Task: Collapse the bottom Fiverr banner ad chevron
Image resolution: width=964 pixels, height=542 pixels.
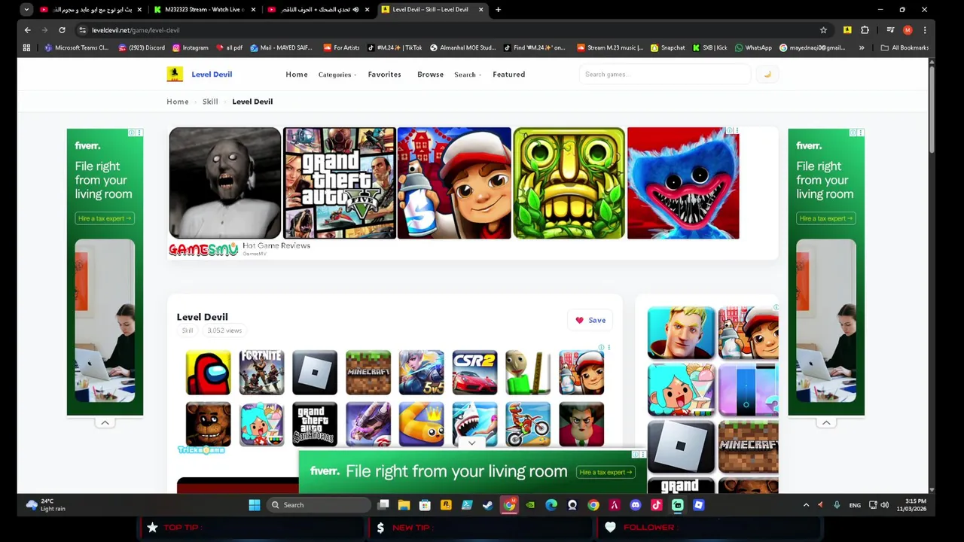Action: click(x=471, y=443)
